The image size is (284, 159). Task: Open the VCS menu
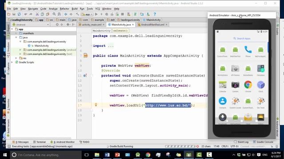tap(98, 9)
